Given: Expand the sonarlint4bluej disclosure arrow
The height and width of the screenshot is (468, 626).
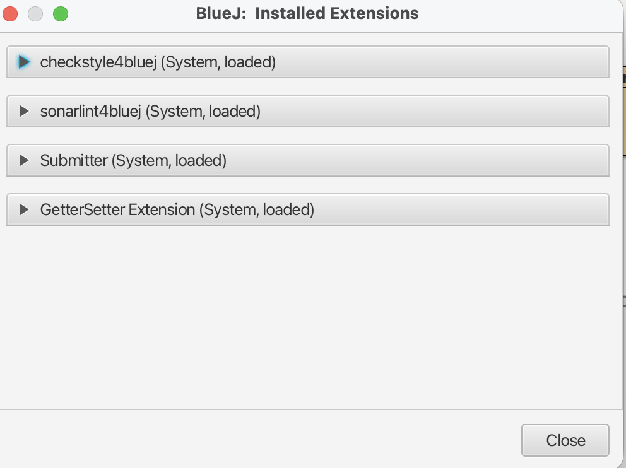Looking at the screenshot, I should [25, 112].
